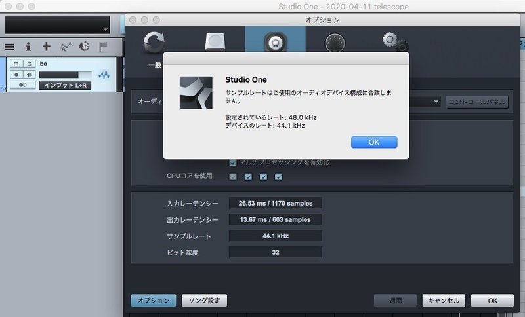
Task: Select the Audio Setup speaker tab
Action: pyautogui.click(x=275, y=41)
